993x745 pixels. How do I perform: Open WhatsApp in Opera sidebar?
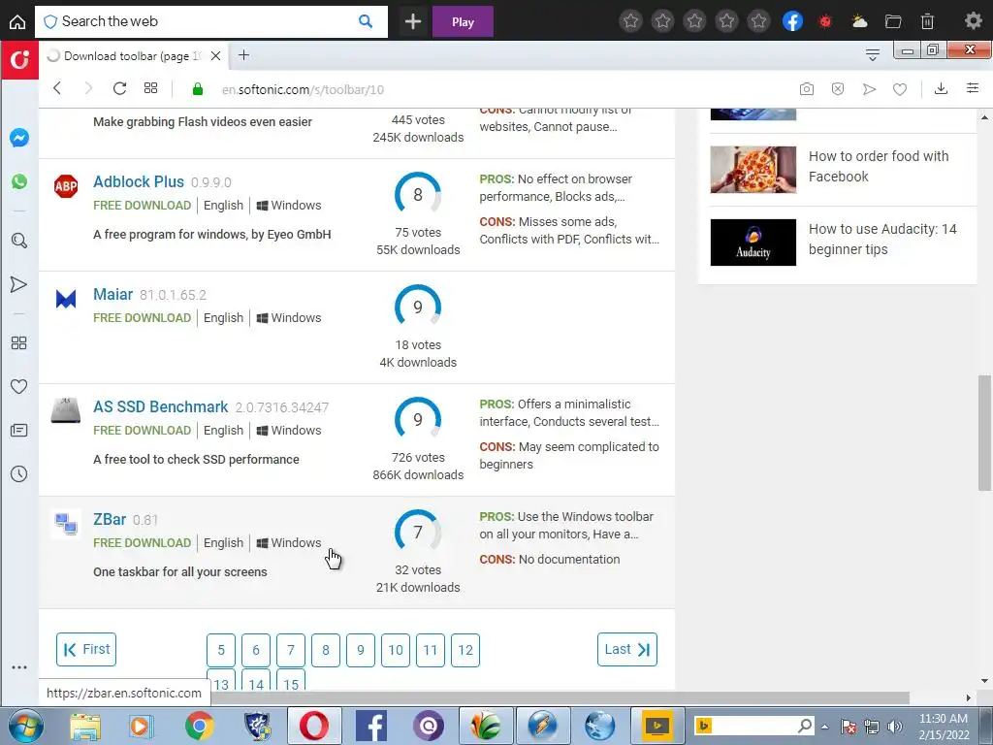(x=19, y=181)
